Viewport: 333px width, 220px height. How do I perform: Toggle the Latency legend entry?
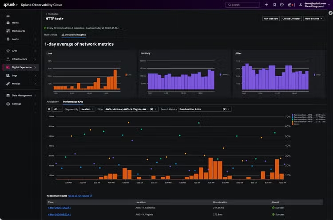click(x=224, y=74)
